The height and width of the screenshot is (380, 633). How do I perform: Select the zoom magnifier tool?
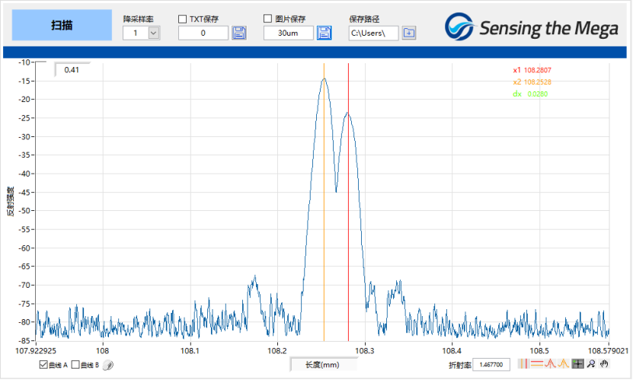pyautogui.click(x=590, y=364)
